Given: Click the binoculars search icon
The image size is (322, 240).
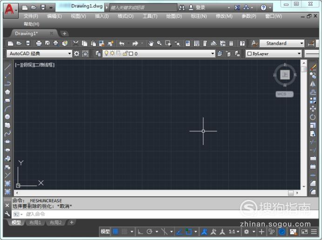Looking at the screenshot, I should coord(182,8).
